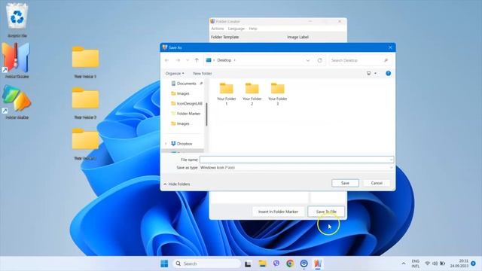Image resolution: width=482 pixels, height=271 pixels.
Task: Change the file view layout icon
Action: [x=368, y=73]
